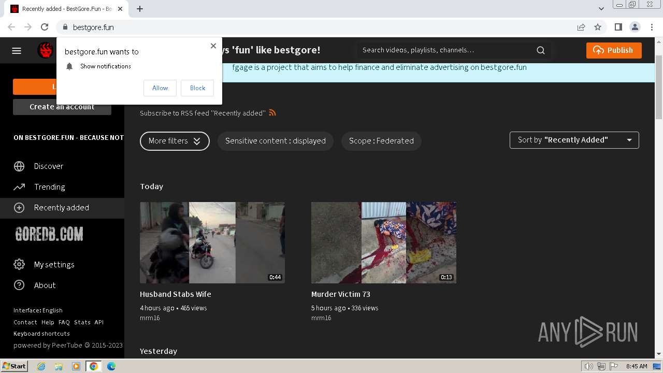Image resolution: width=663 pixels, height=373 pixels.
Task: Allow notifications from bestgore.fun
Action: tap(160, 88)
